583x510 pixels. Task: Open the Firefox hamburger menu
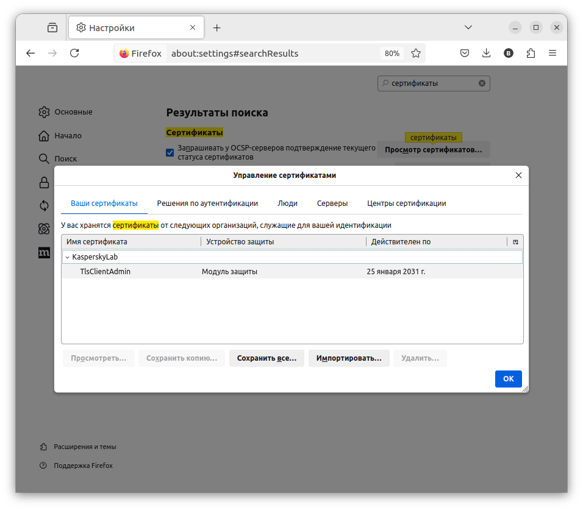point(553,53)
